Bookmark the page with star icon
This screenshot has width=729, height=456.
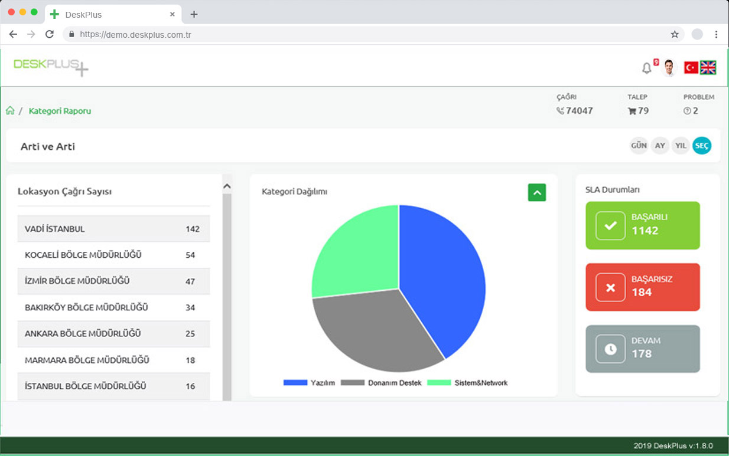tap(675, 34)
